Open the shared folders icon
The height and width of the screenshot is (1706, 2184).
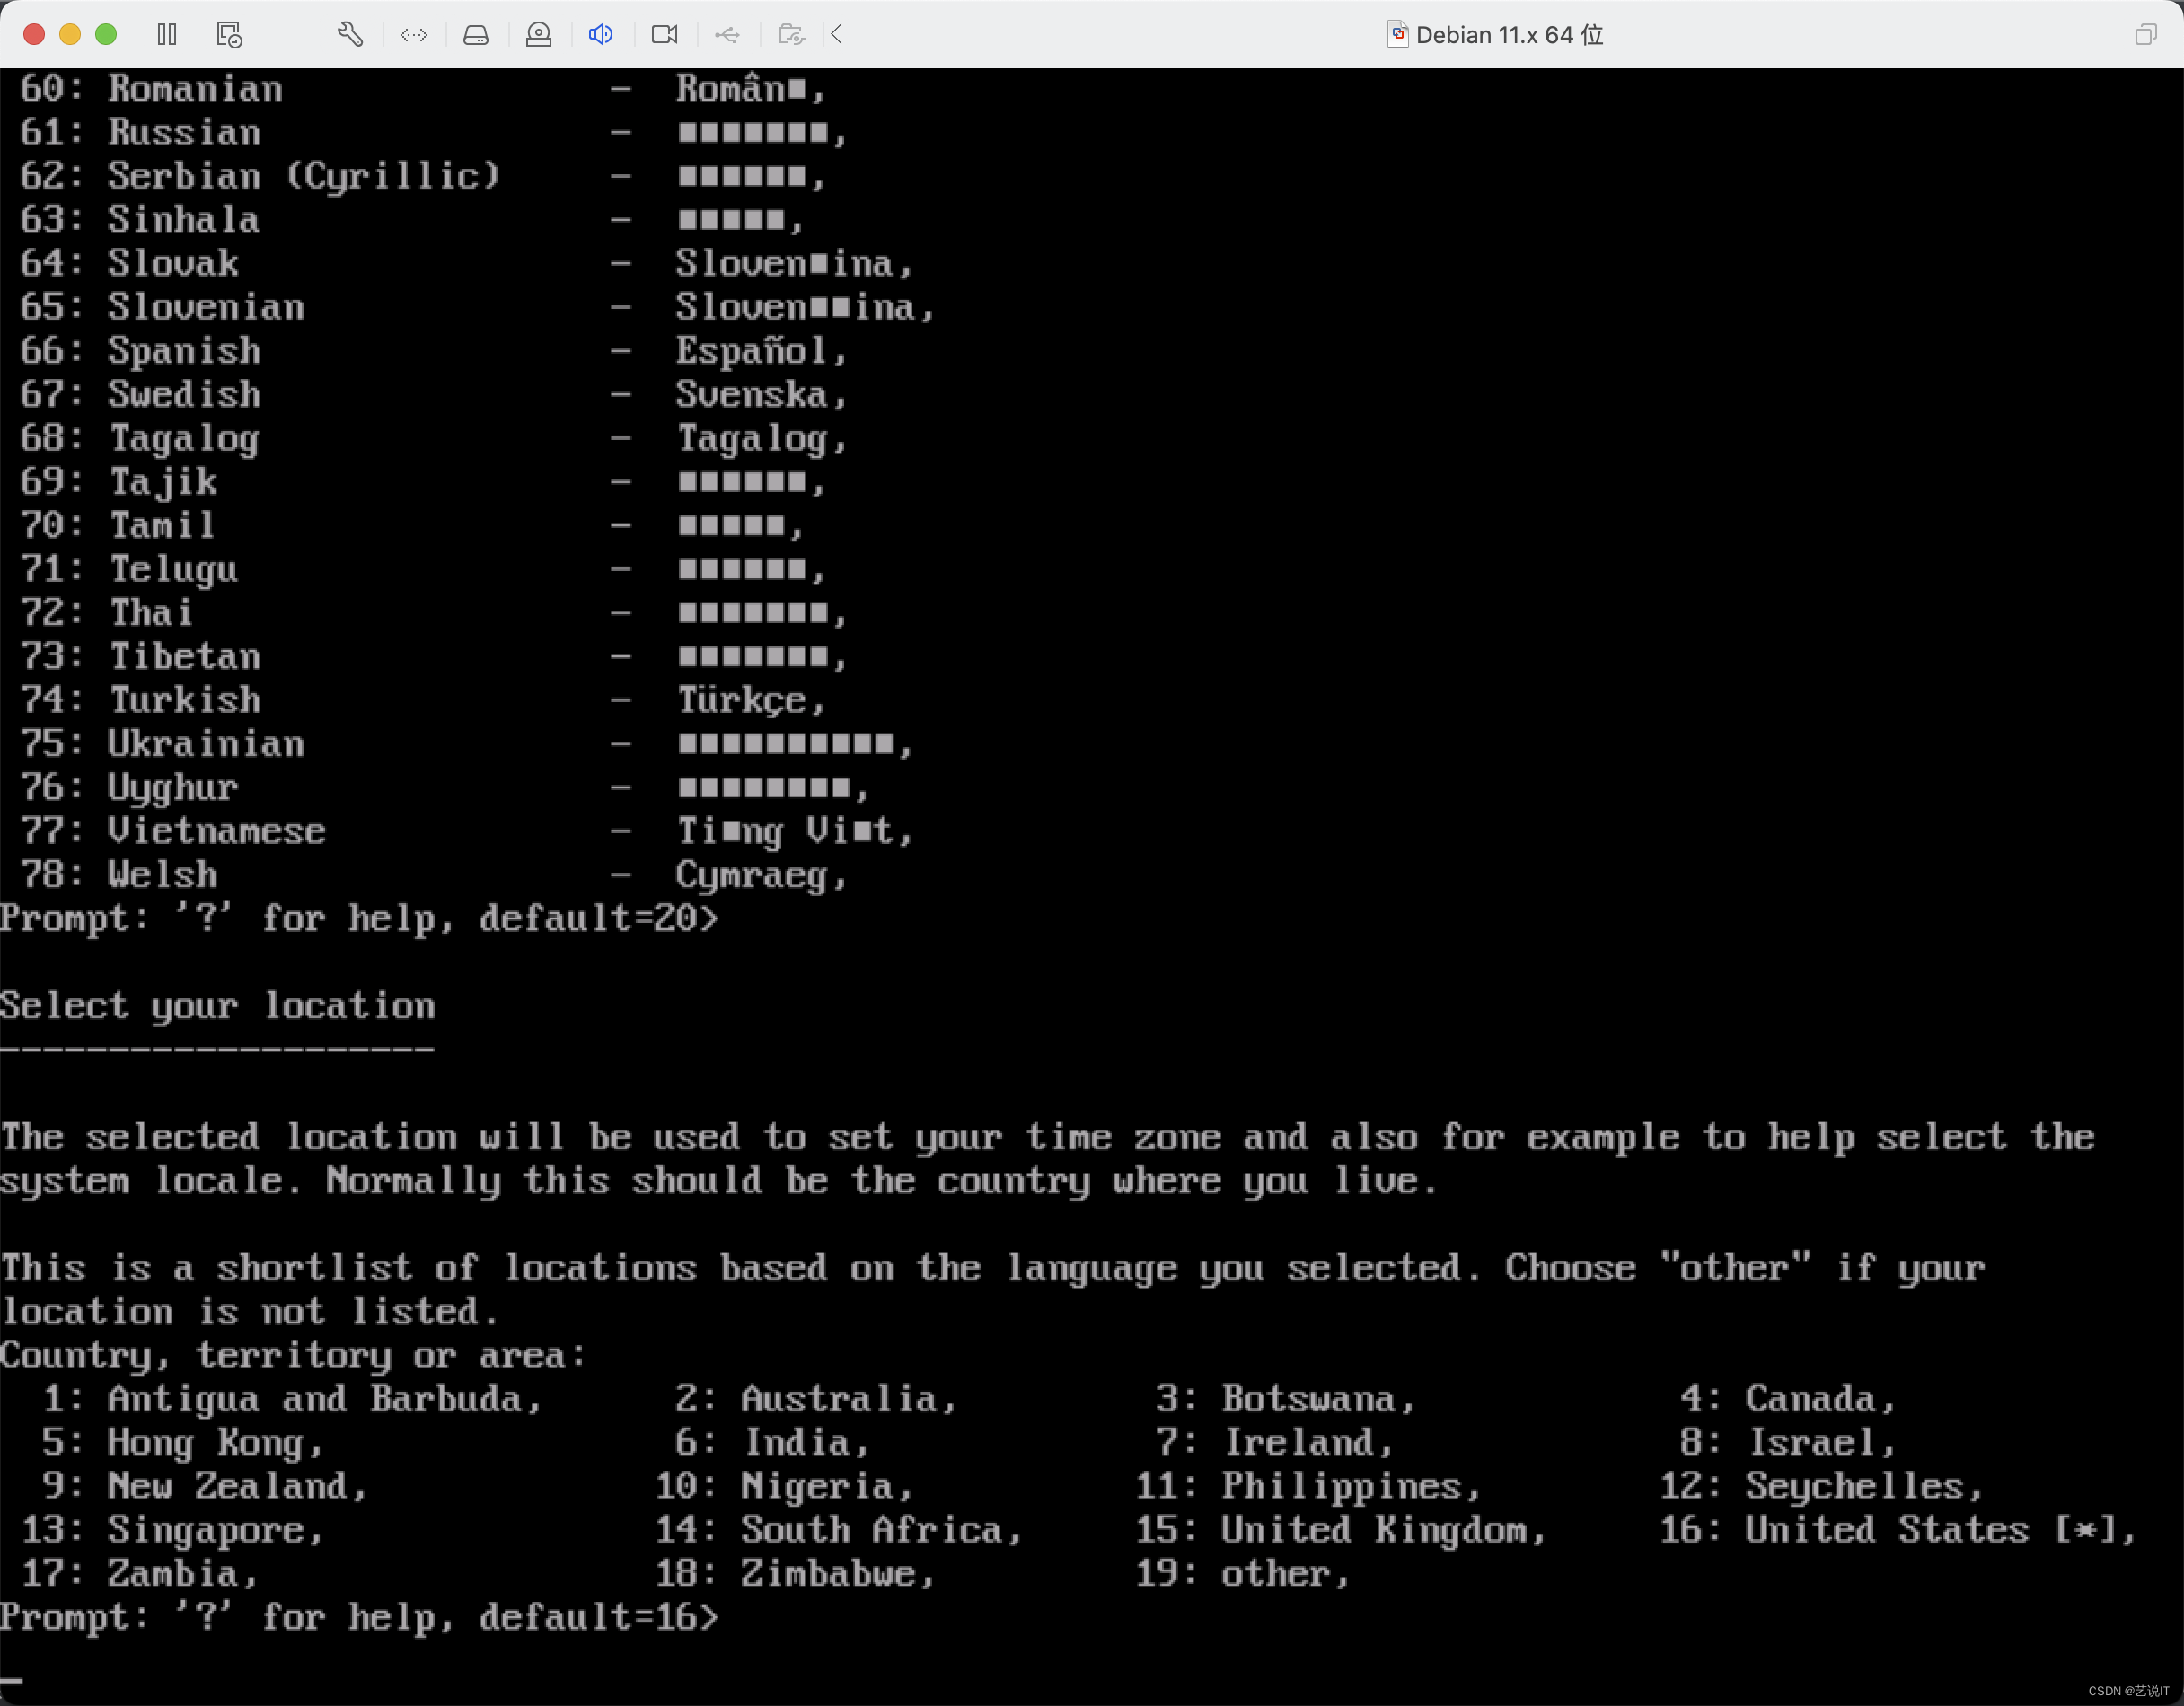791,35
